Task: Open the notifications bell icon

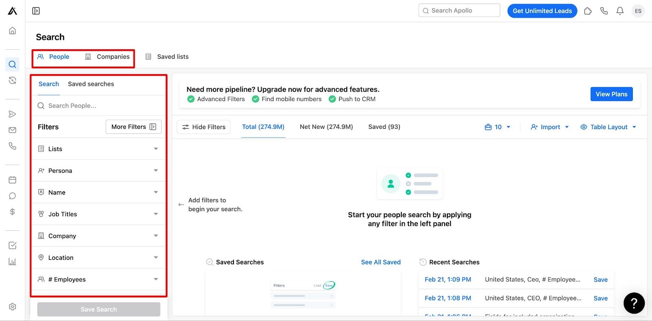Action: point(620,11)
